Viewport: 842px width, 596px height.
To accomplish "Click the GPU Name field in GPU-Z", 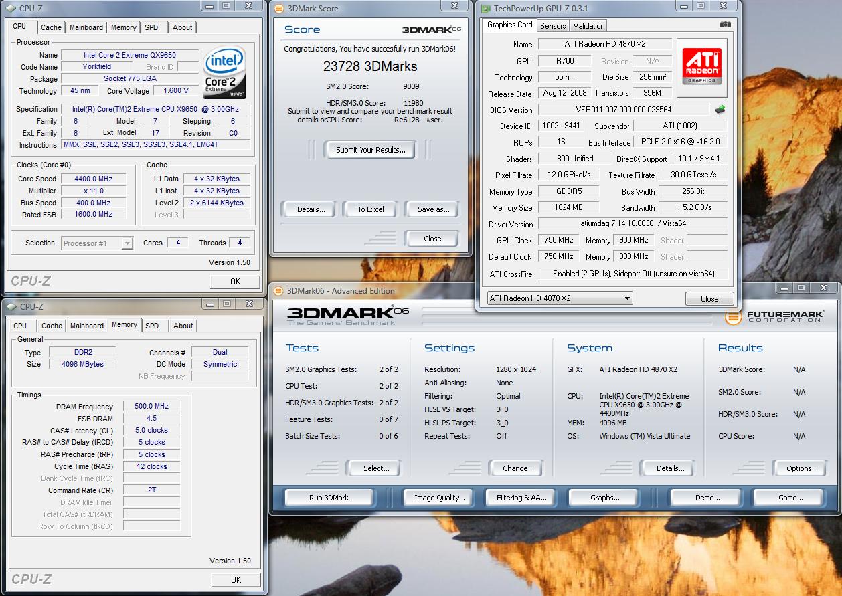I will 605,44.
